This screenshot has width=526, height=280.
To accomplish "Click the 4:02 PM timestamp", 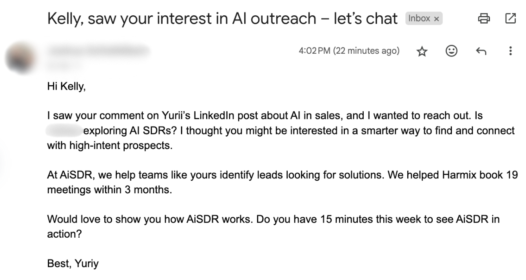I will pos(349,51).
